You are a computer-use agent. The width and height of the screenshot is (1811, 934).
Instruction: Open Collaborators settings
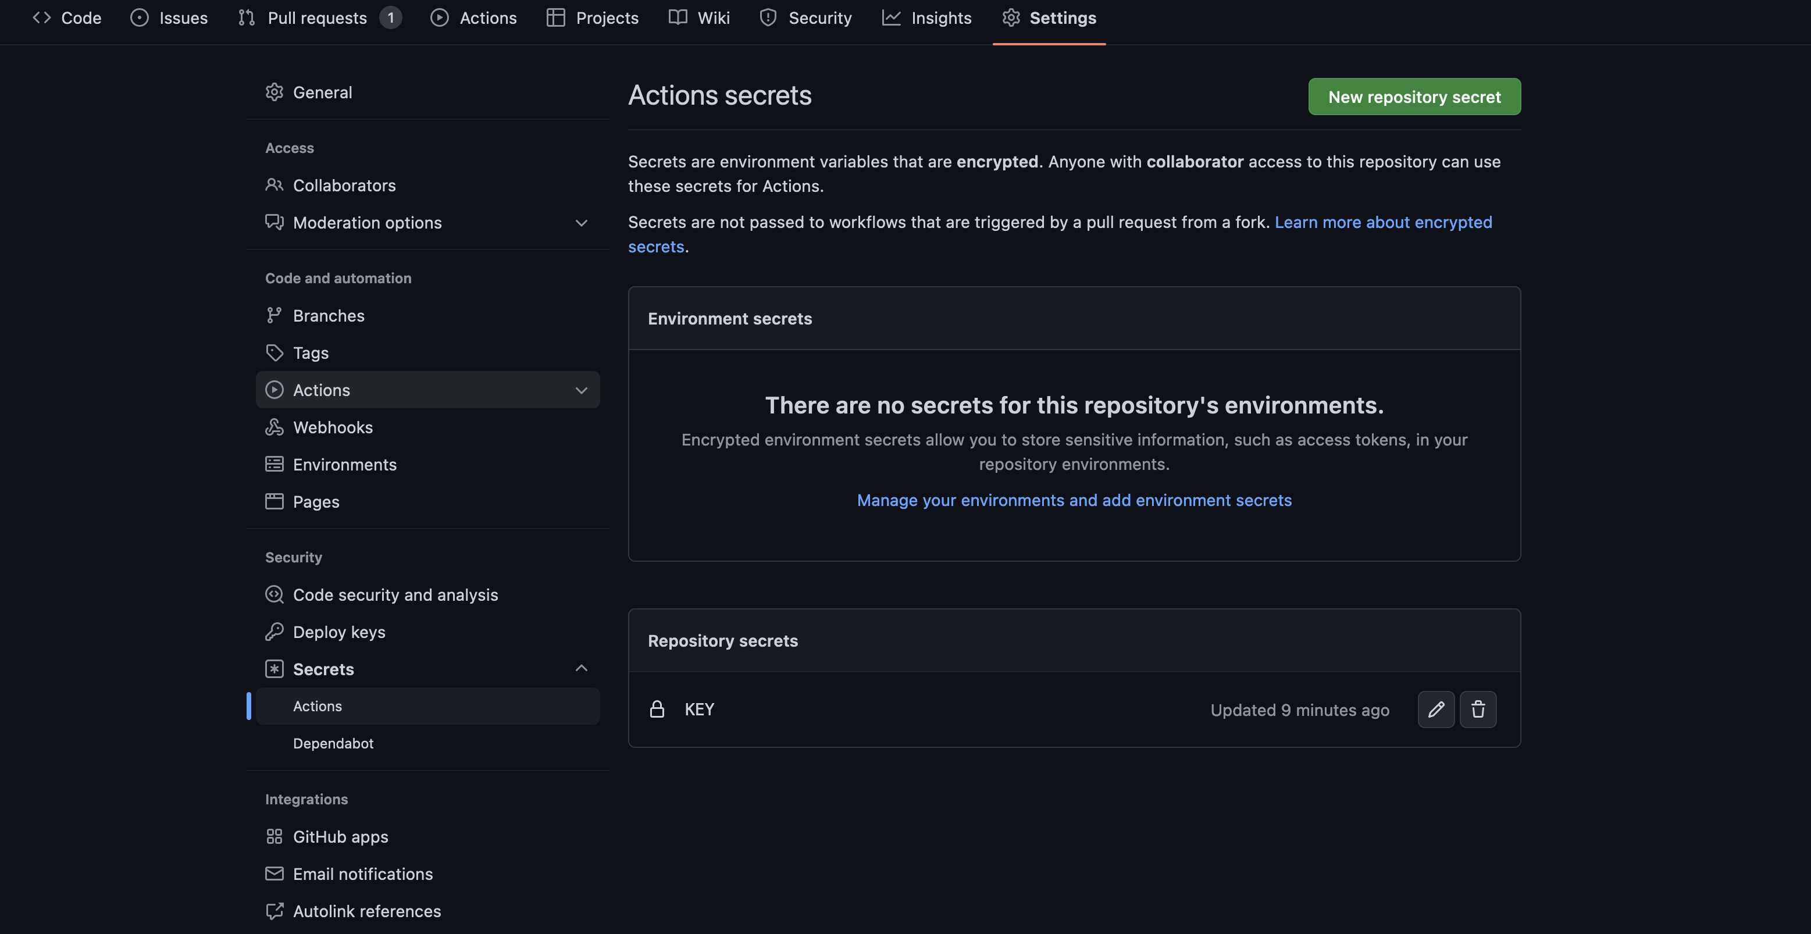point(427,185)
